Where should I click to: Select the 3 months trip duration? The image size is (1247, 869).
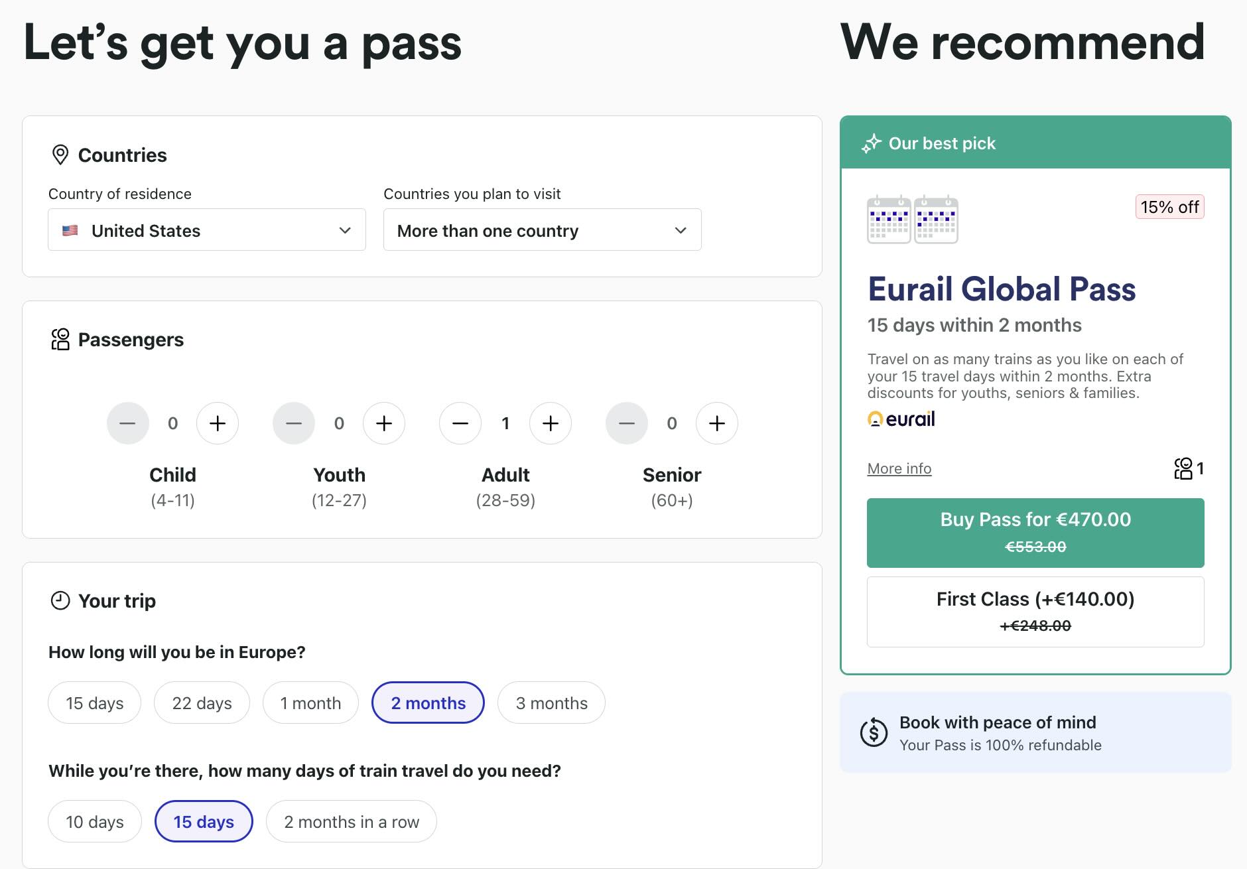point(551,702)
